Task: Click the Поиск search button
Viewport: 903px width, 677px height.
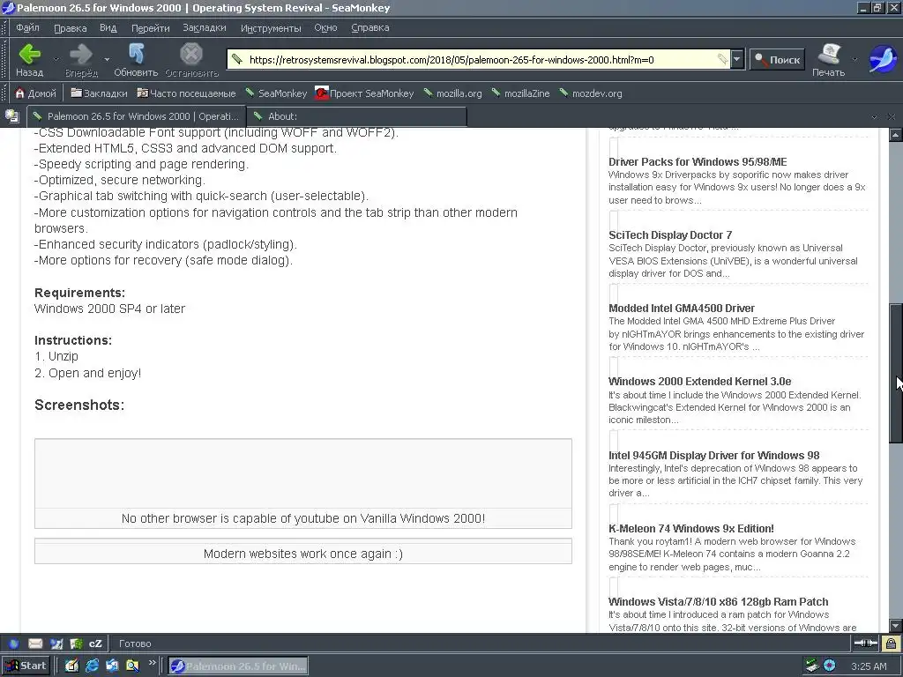Action: pyautogui.click(x=777, y=59)
